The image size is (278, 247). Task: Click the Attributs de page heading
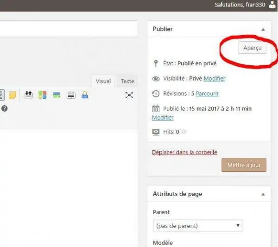coord(177,194)
